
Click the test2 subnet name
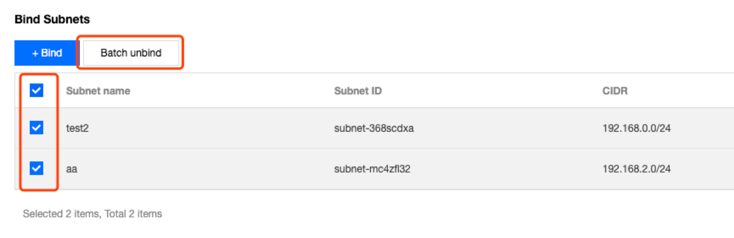coord(77,128)
